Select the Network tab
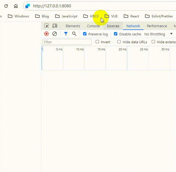 (x=133, y=26)
